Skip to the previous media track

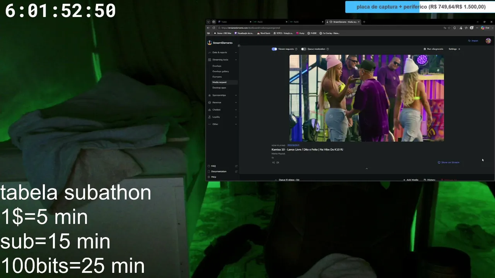point(273,163)
